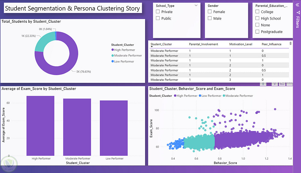The image size is (301, 173).
Task: Check the Female gender checkbox
Action: point(210,11)
